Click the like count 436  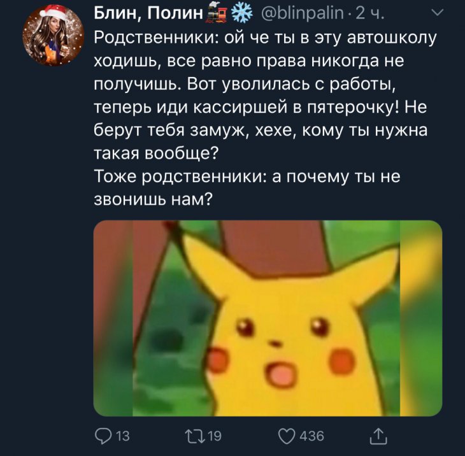[x=311, y=436]
